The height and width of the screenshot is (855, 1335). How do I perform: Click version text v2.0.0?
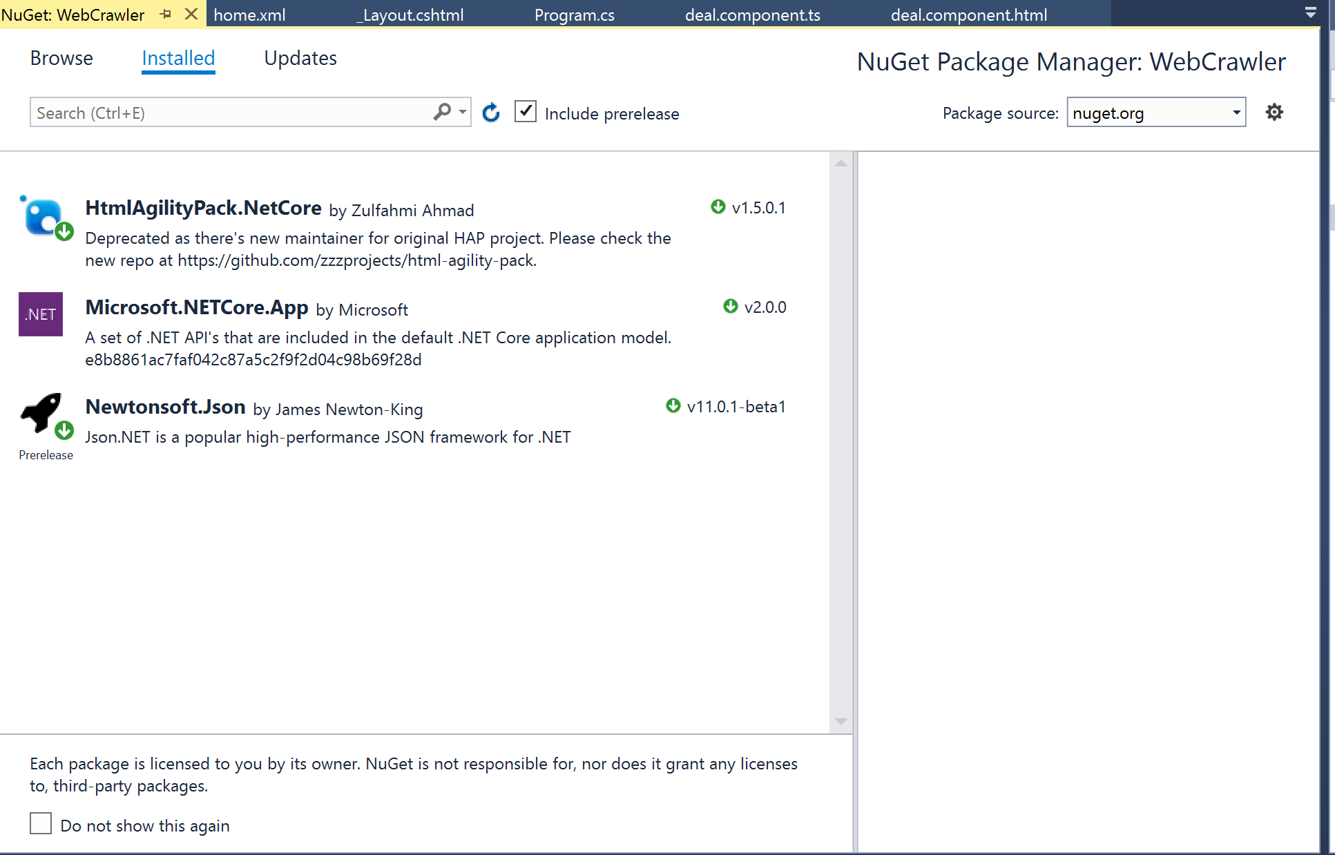pos(765,307)
